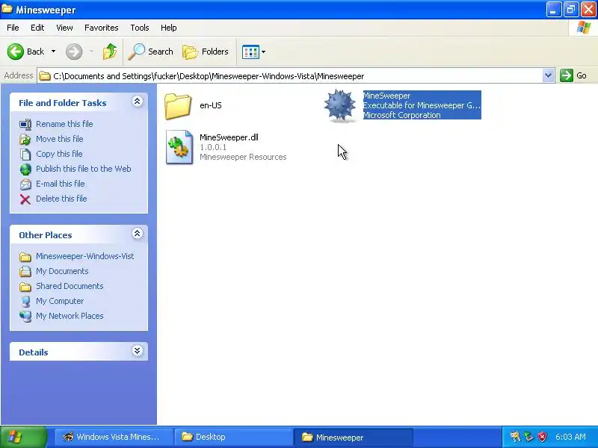Expand the Details panel

138,351
